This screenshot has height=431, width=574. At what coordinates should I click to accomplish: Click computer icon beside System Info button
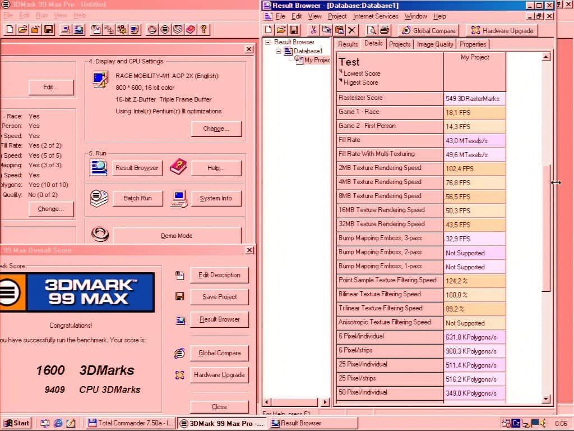coord(179,198)
